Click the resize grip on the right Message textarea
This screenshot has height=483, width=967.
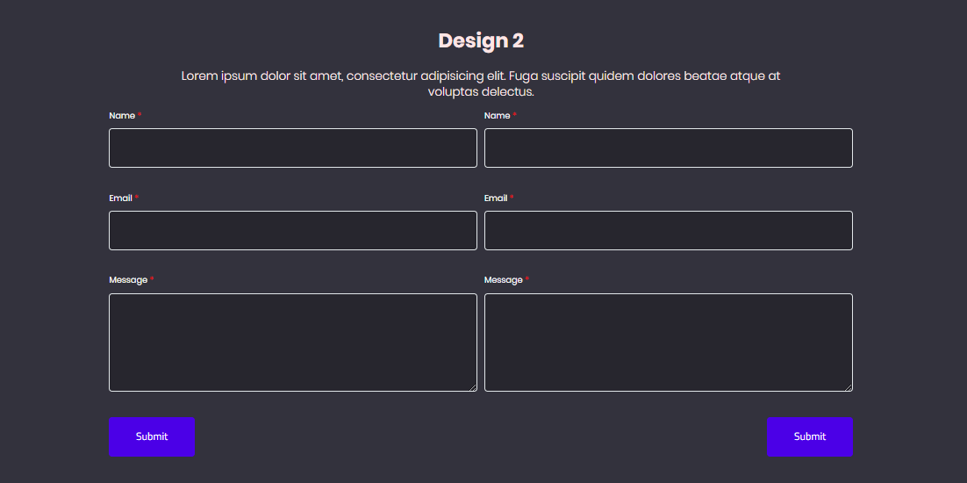(x=849, y=387)
